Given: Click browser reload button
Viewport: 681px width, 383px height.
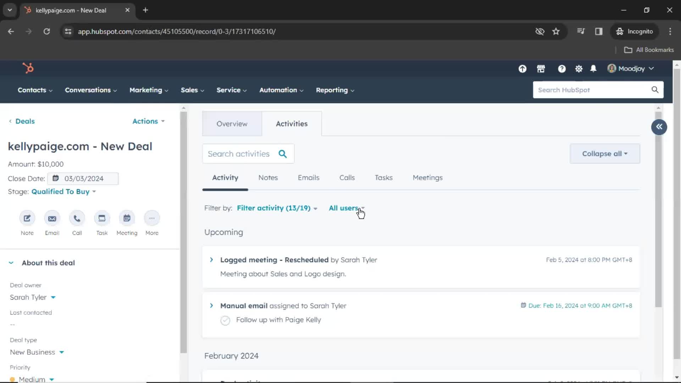Looking at the screenshot, I should [x=46, y=31].
